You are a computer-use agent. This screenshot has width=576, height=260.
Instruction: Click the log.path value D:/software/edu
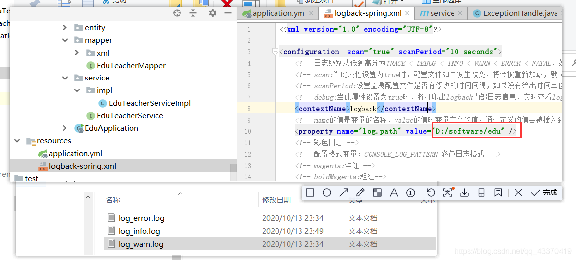click(470, 131)
